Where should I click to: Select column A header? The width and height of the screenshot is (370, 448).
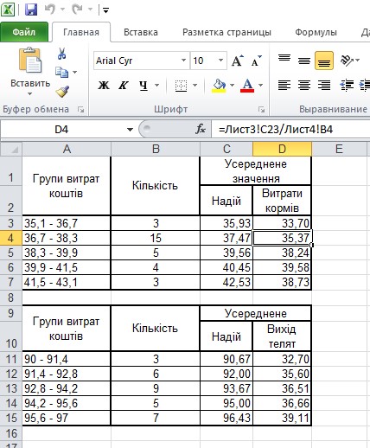click(x=67, y=149)
